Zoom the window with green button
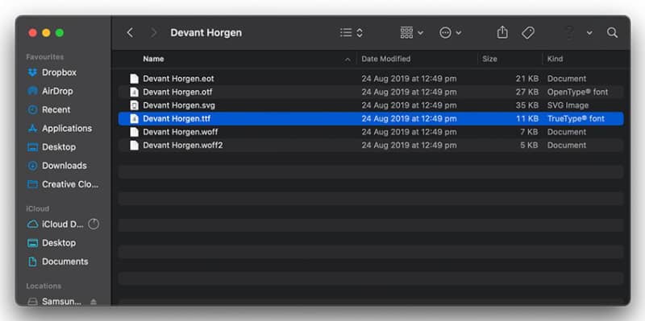 pos(60,33)
